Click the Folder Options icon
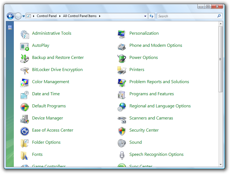Image resolution: width=230 pixels, height=174 pixels. [25, 143]
